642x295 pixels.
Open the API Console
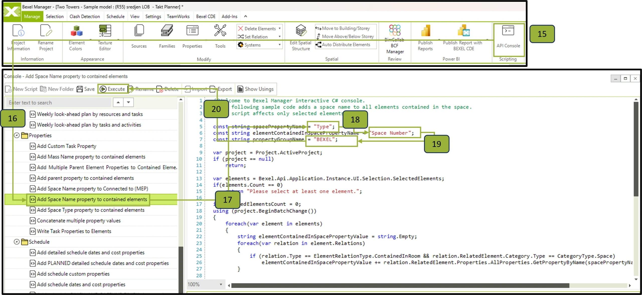coord(508,37)
